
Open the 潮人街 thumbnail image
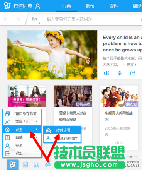(x=119, y=96)
